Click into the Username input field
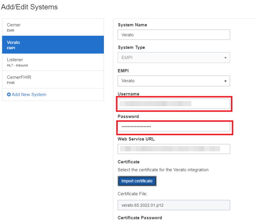Viewport: 257px width, 221px height. coord(174,104)
